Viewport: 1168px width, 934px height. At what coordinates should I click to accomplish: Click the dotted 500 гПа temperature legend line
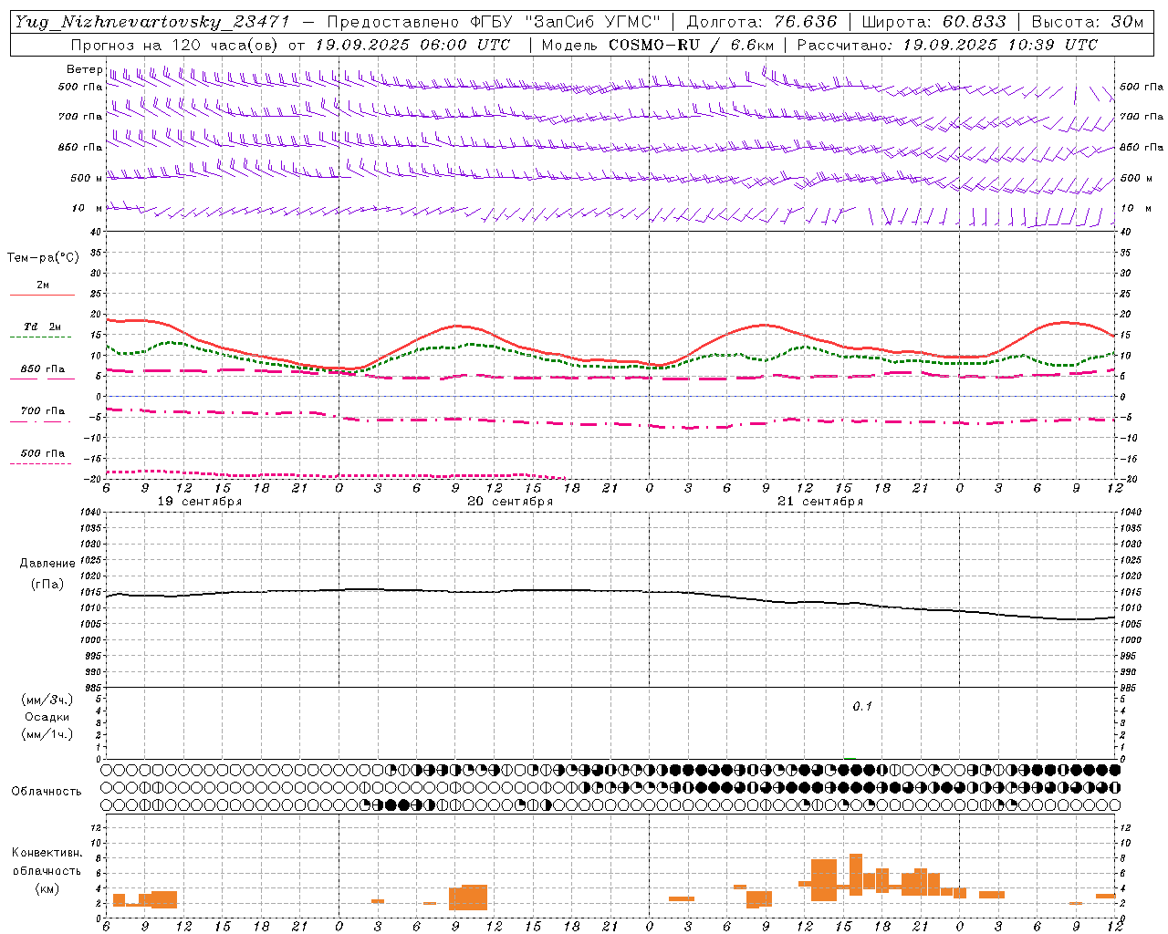click(41, 463)
